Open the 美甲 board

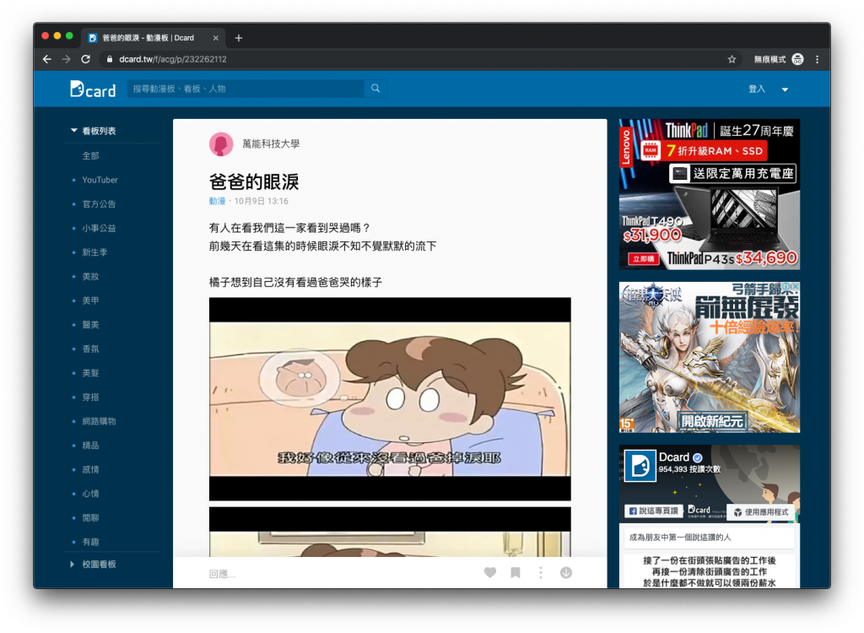90,300
